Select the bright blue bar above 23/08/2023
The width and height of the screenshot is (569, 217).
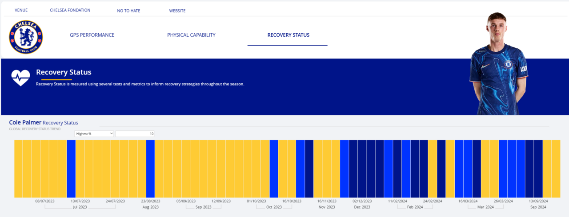[x=150, y=169]
